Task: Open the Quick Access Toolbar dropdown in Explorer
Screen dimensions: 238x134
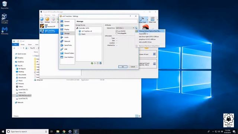Action: click(x=23, y=41)
